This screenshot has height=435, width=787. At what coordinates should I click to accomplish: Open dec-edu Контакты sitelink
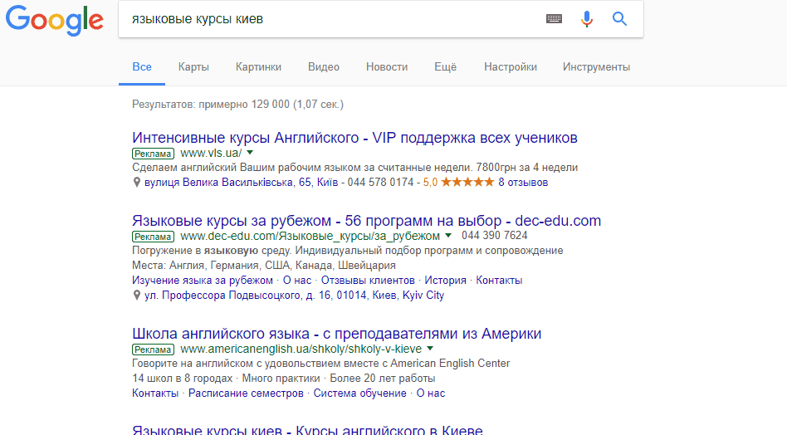(x=499, y=280)
